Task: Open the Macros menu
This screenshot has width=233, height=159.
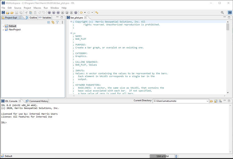Action: [x=37, y=8]
